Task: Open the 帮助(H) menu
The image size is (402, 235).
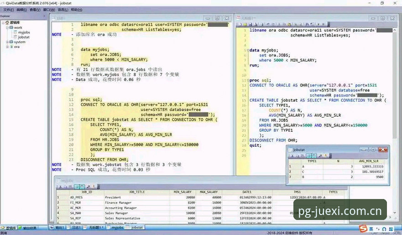Action: [x=76, y=10]
